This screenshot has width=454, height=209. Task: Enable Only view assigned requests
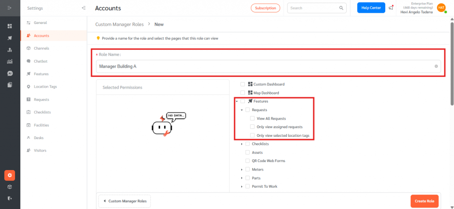point(252,127)
